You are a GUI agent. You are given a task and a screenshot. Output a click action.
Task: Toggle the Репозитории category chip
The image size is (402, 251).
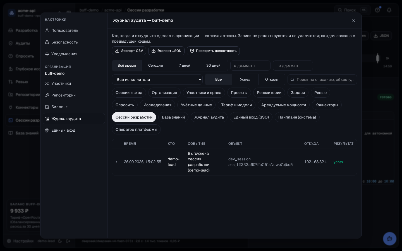coord(269,93)
